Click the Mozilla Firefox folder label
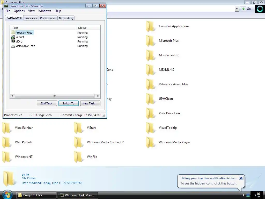 169,55
